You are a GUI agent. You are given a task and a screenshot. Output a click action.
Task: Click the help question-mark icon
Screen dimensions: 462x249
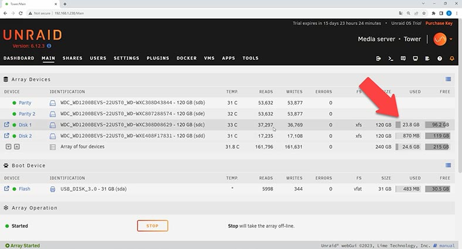pyautogui.click(x=440, y=59)
